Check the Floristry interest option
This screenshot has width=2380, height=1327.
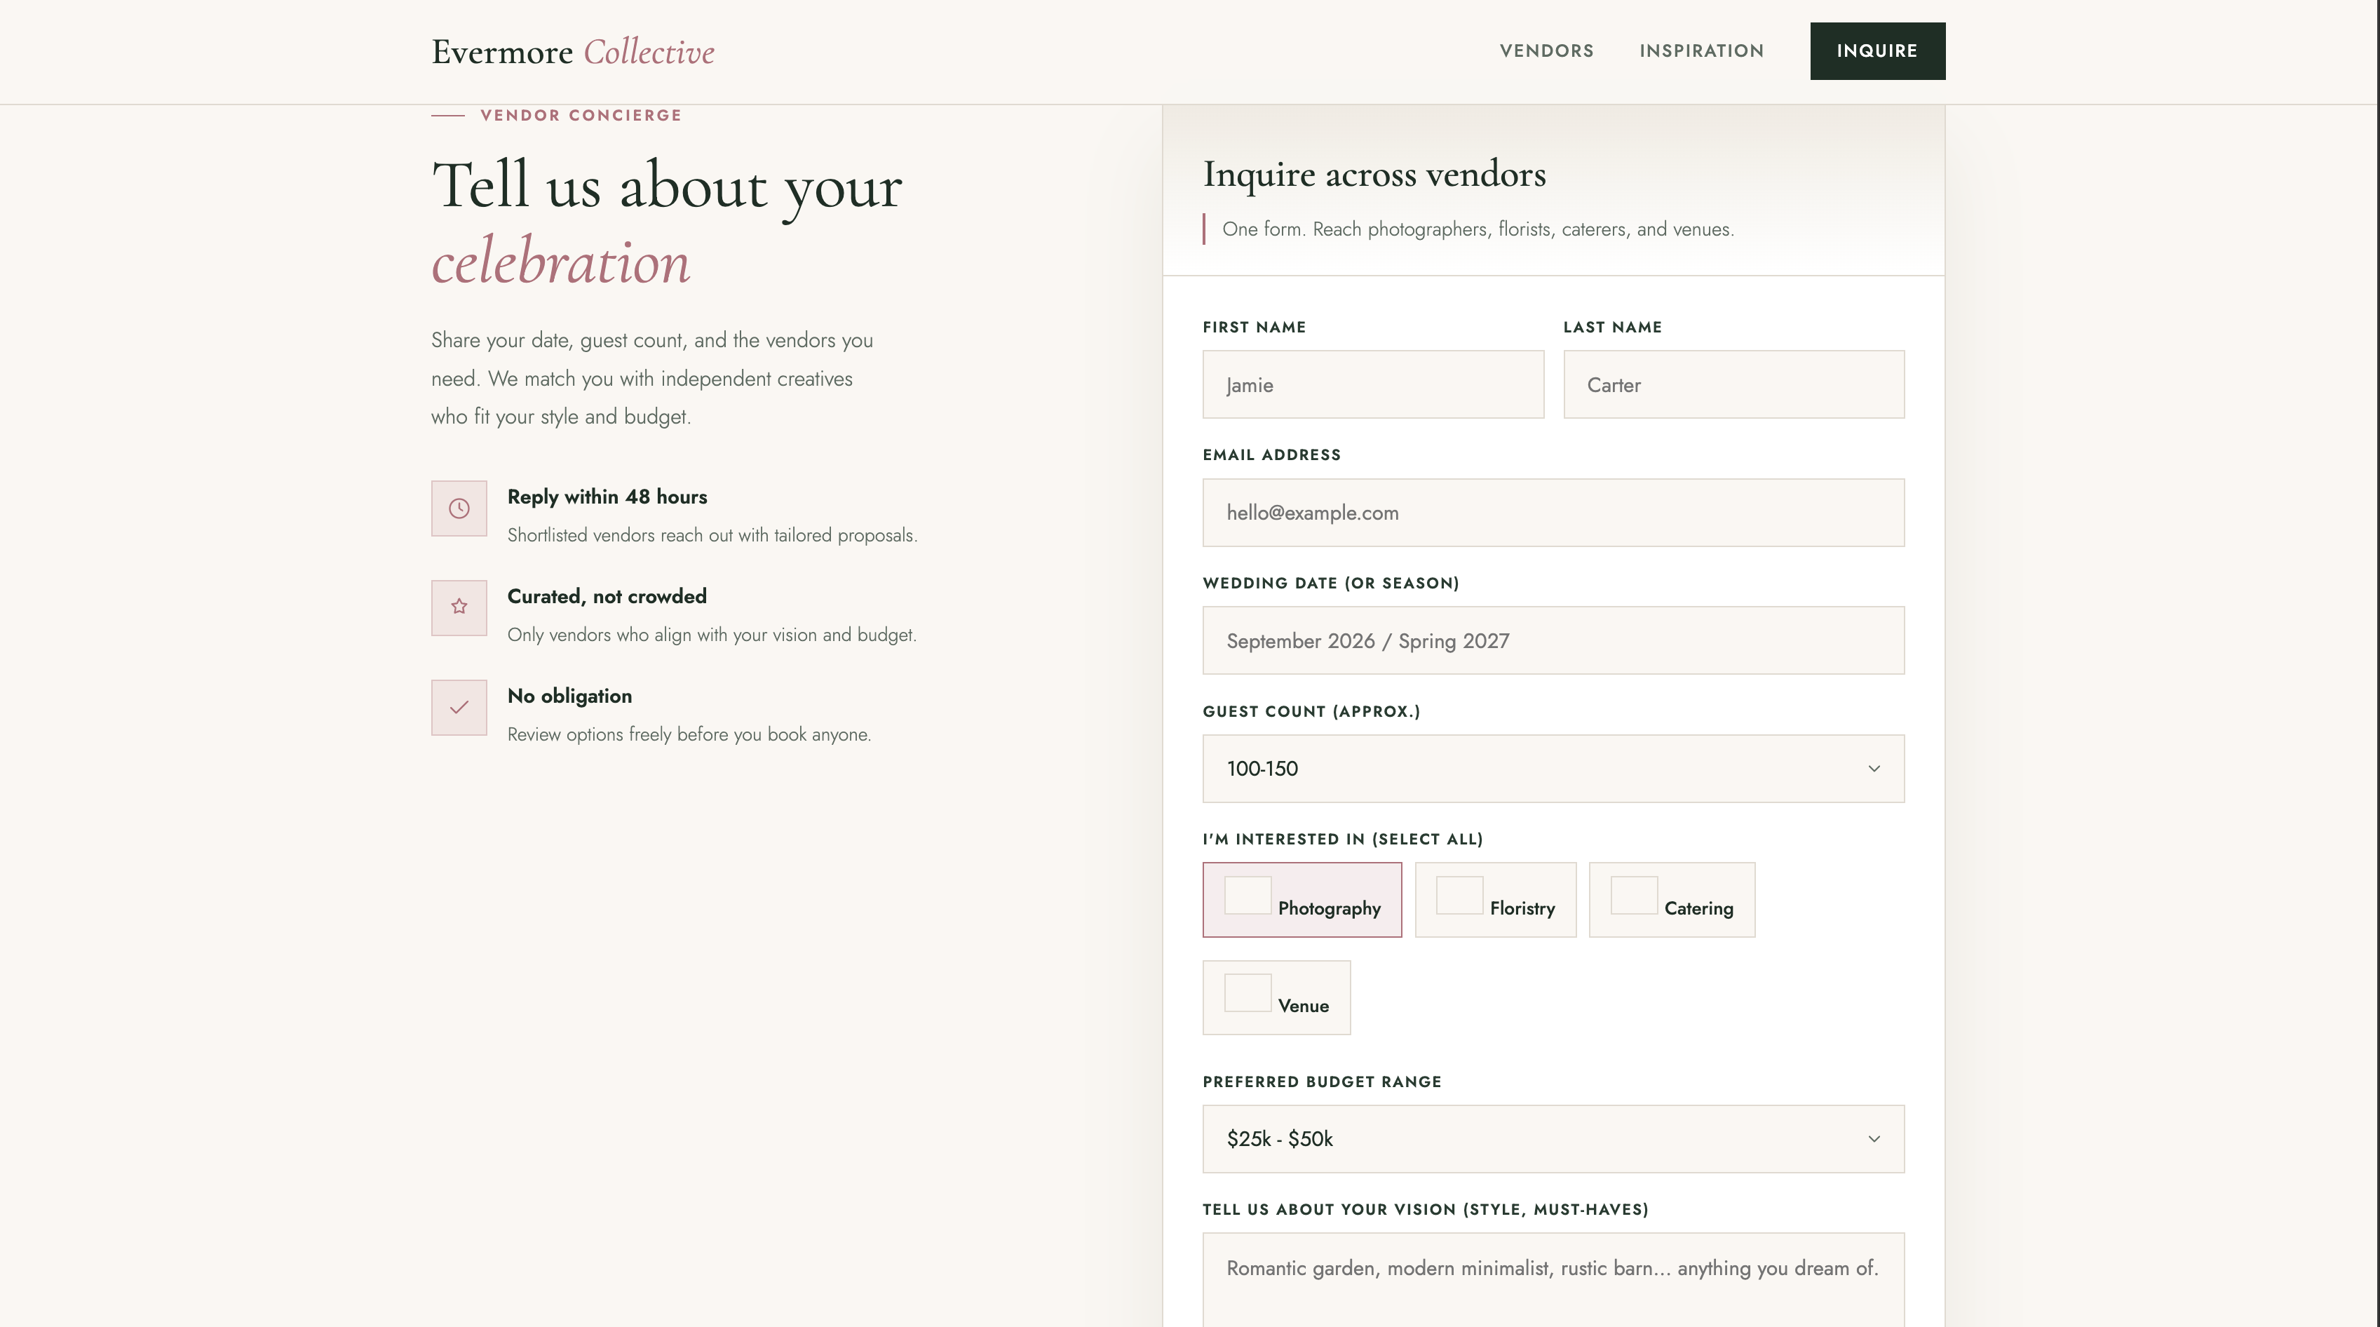pyautogui.click(x=1460, y=896)
